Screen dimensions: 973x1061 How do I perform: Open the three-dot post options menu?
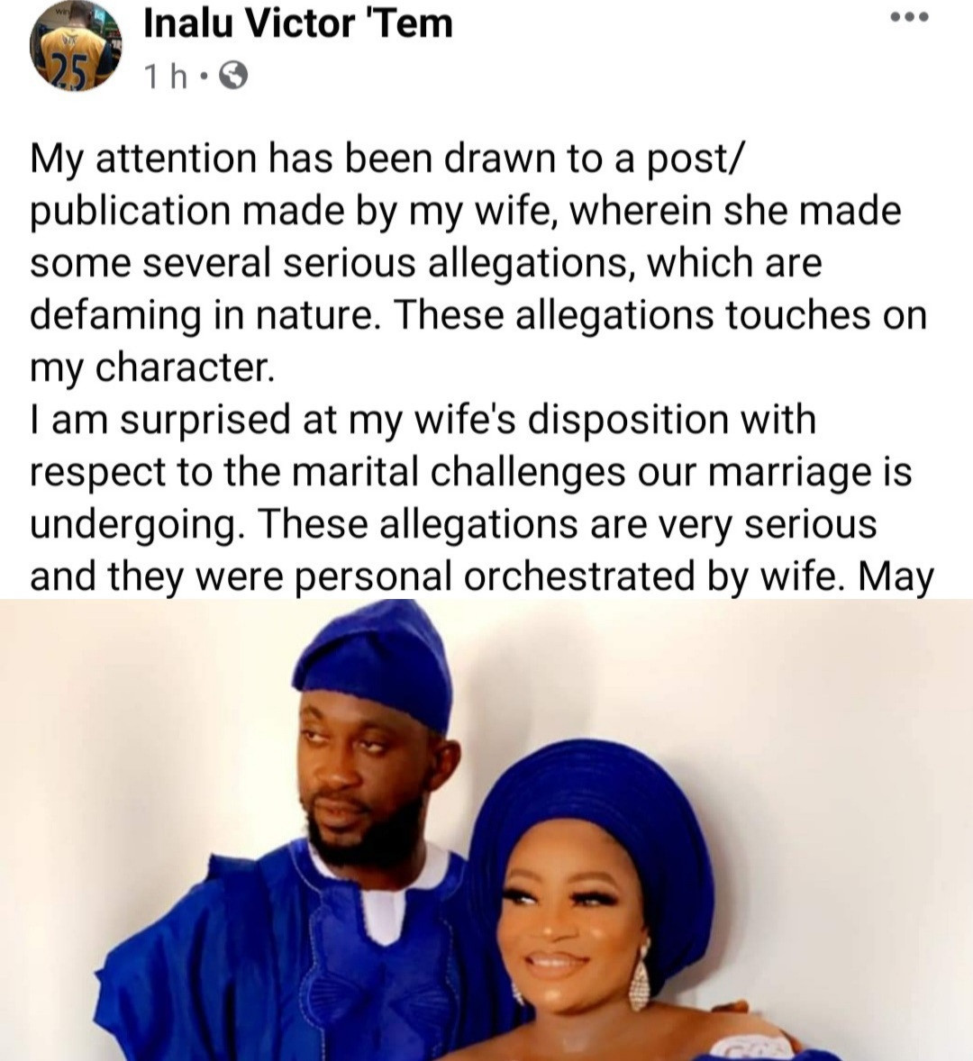coord(909,18)
